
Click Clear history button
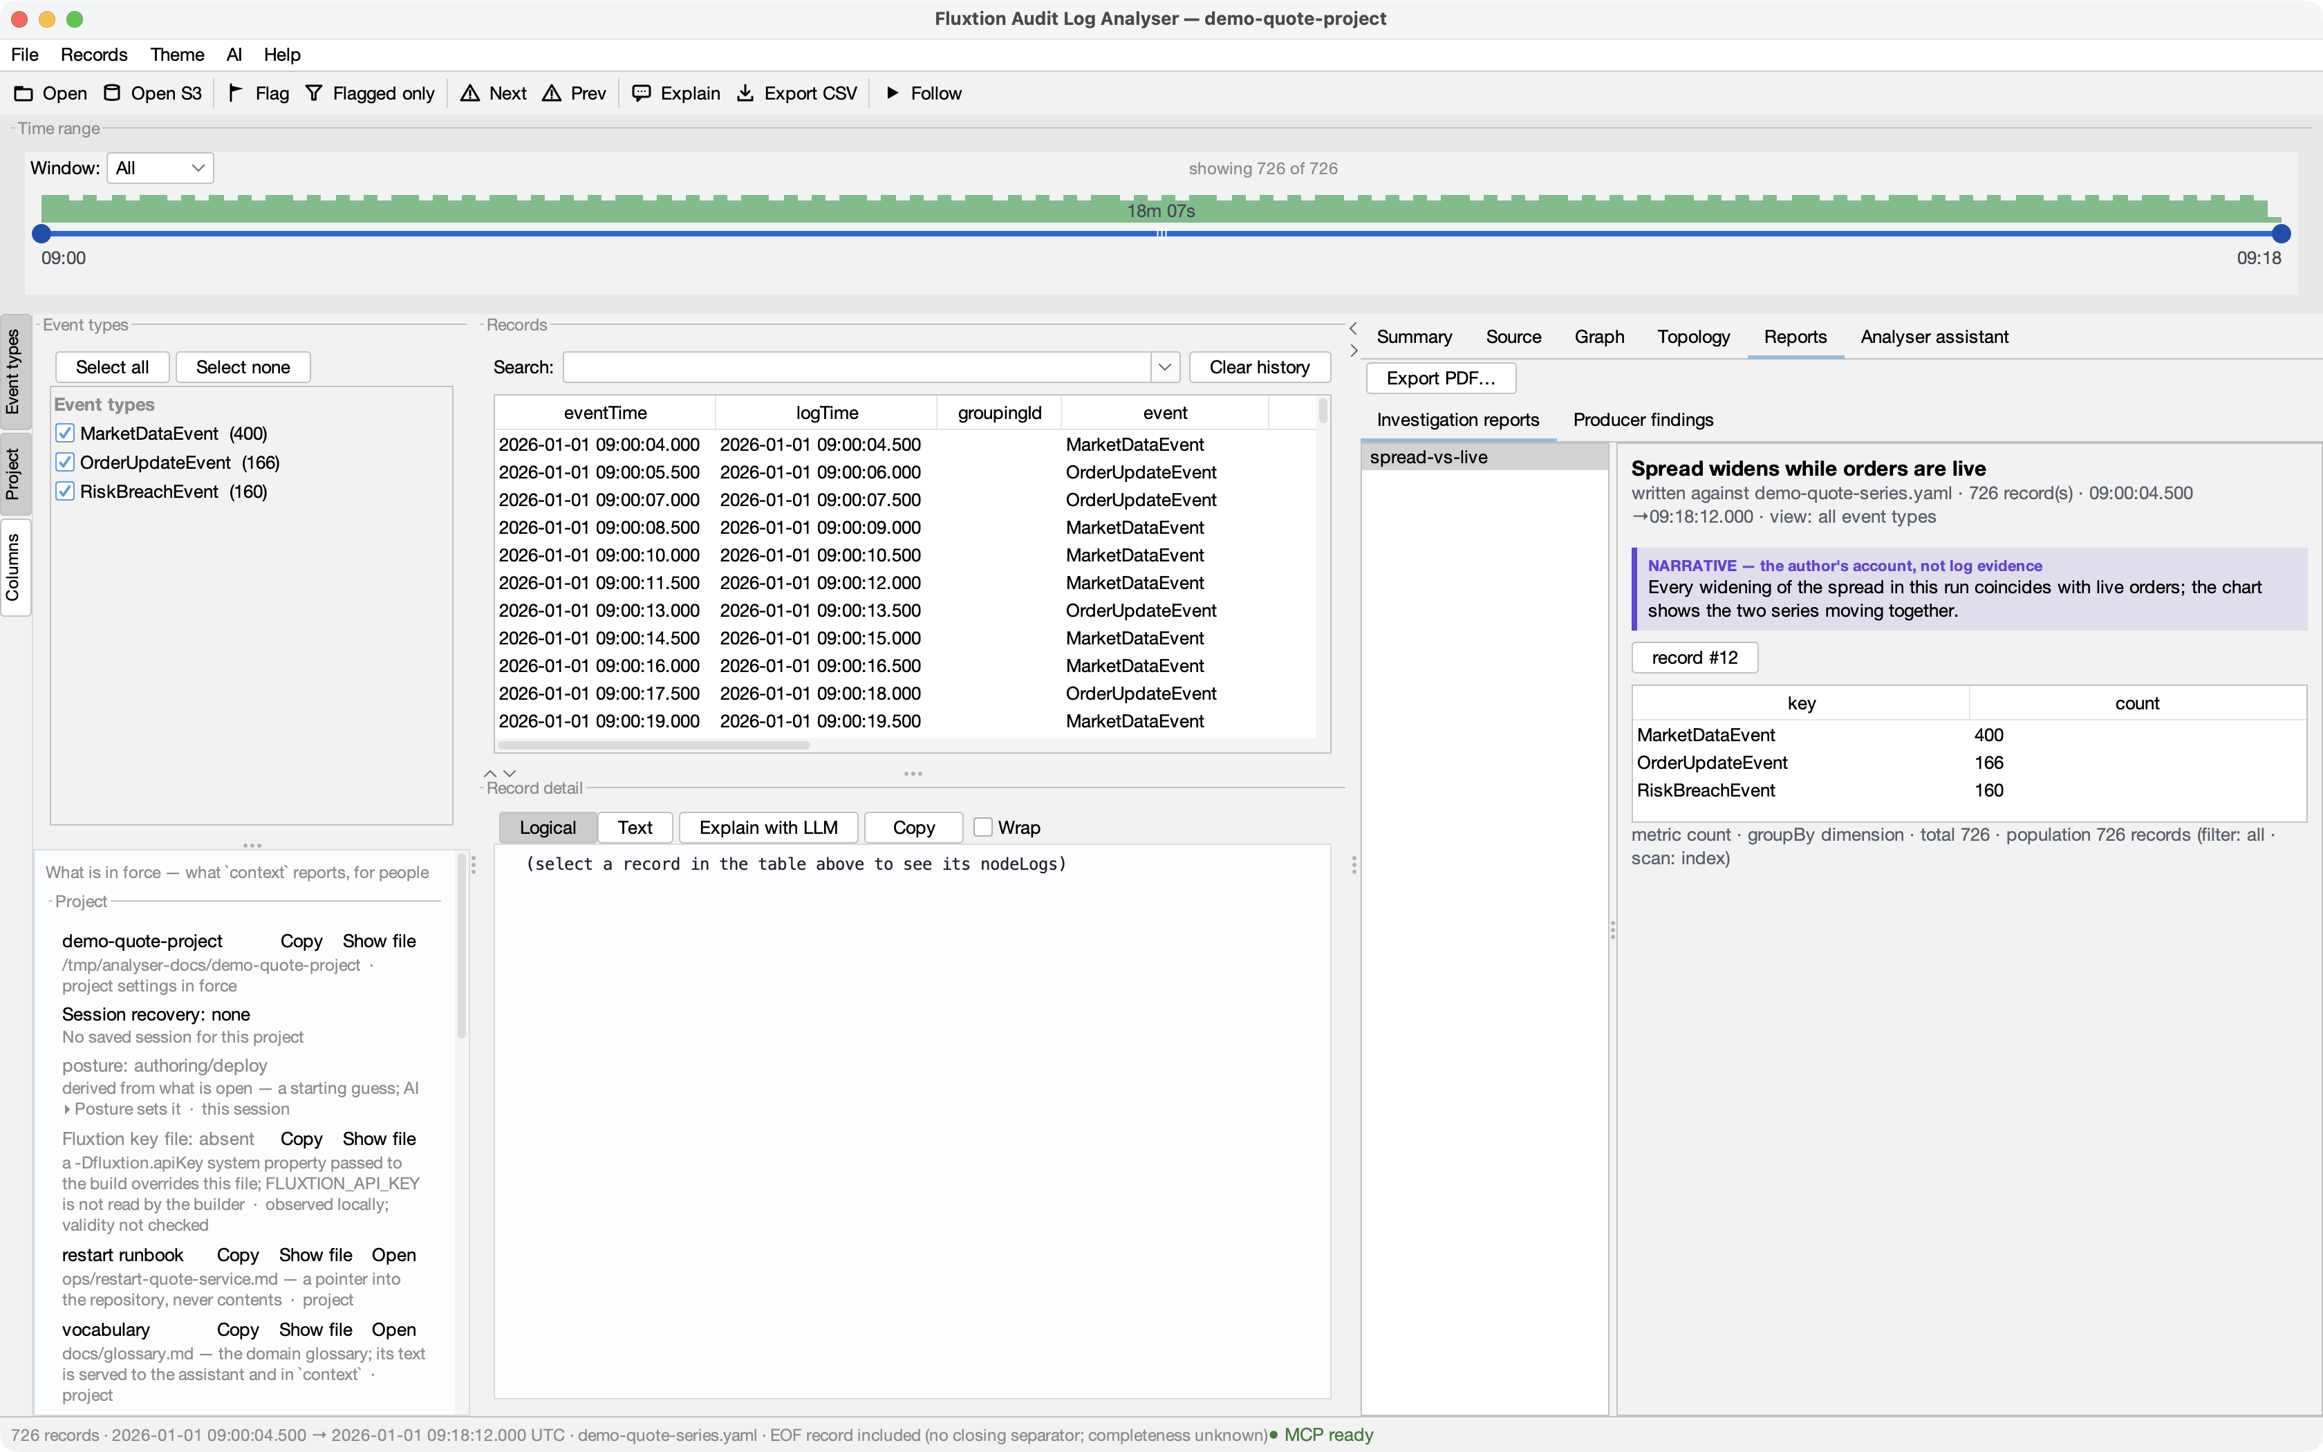pyautogui.click(x=1260, y=367)
